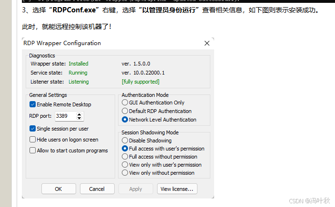Click the bold 以管理员身份运行 text
This screenshot has width=335, height=207.
(x=169, y=10)
